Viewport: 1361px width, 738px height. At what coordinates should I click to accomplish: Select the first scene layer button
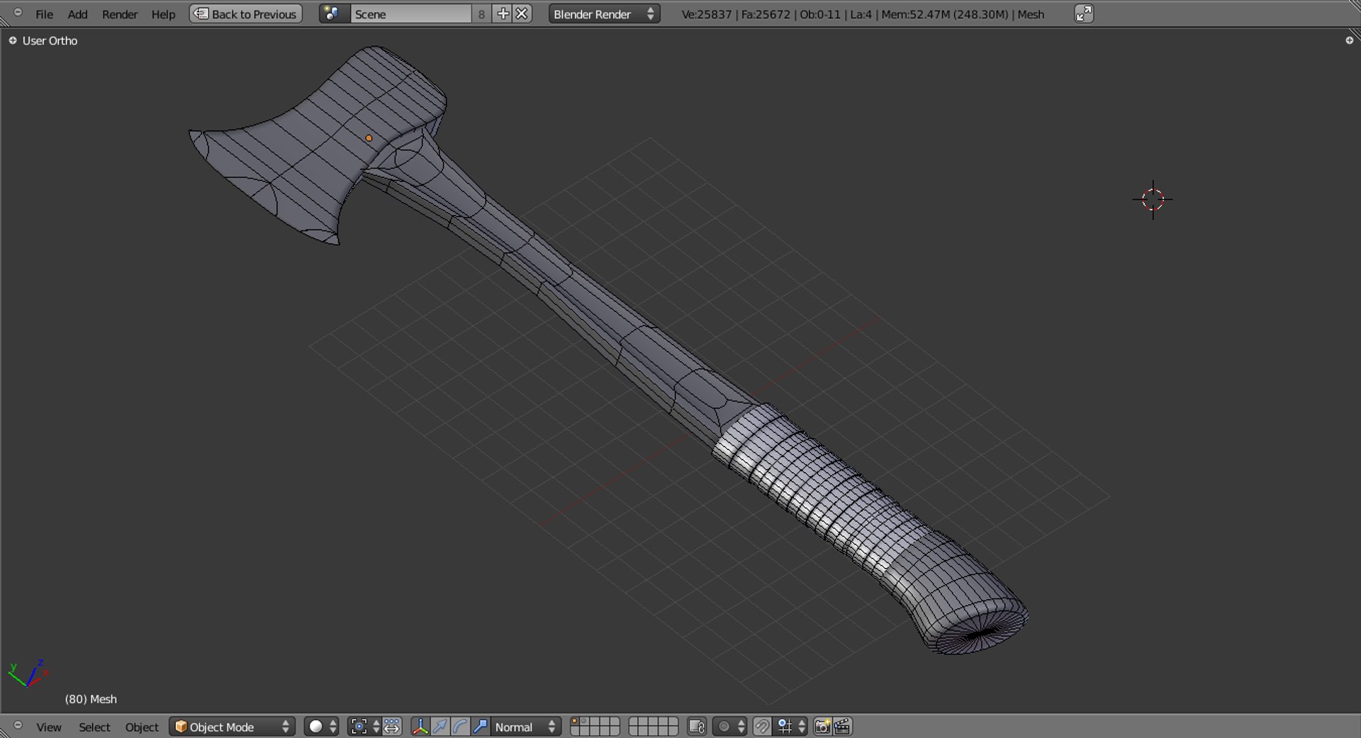coord(575,722)
